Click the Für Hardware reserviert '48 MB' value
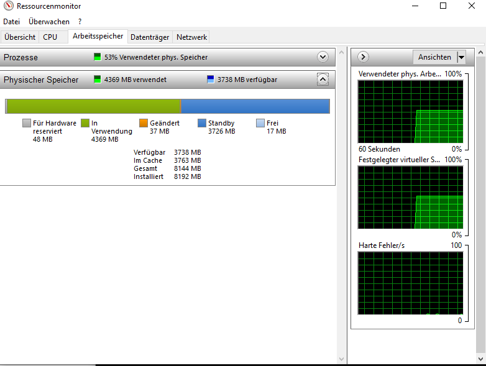486x366 pixels. coord(43,139)
